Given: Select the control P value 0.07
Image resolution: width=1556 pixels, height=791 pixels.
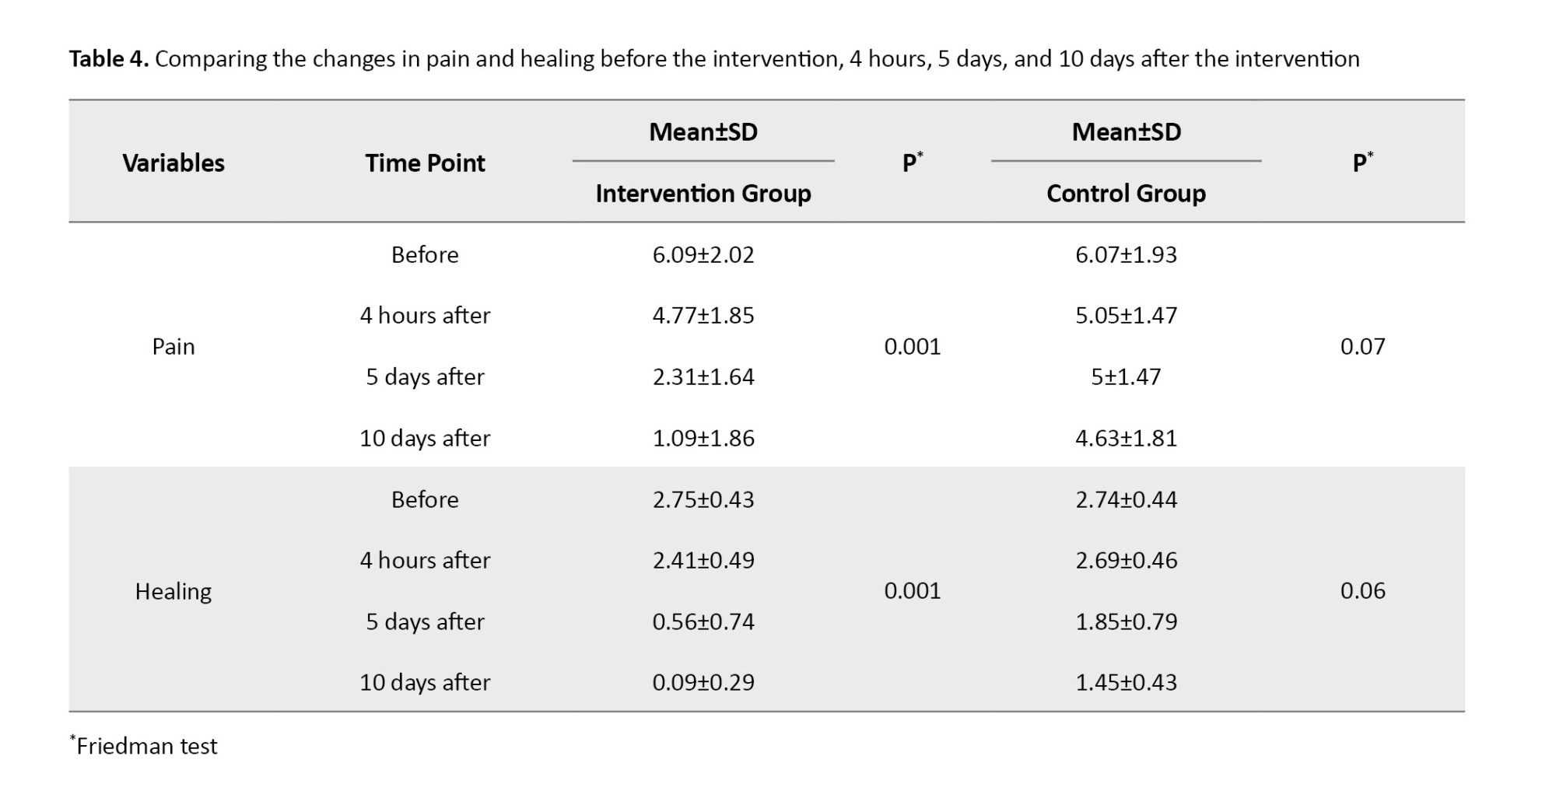Looking at the screenshot, I should pyautogui.click(x=1362, y=346).
